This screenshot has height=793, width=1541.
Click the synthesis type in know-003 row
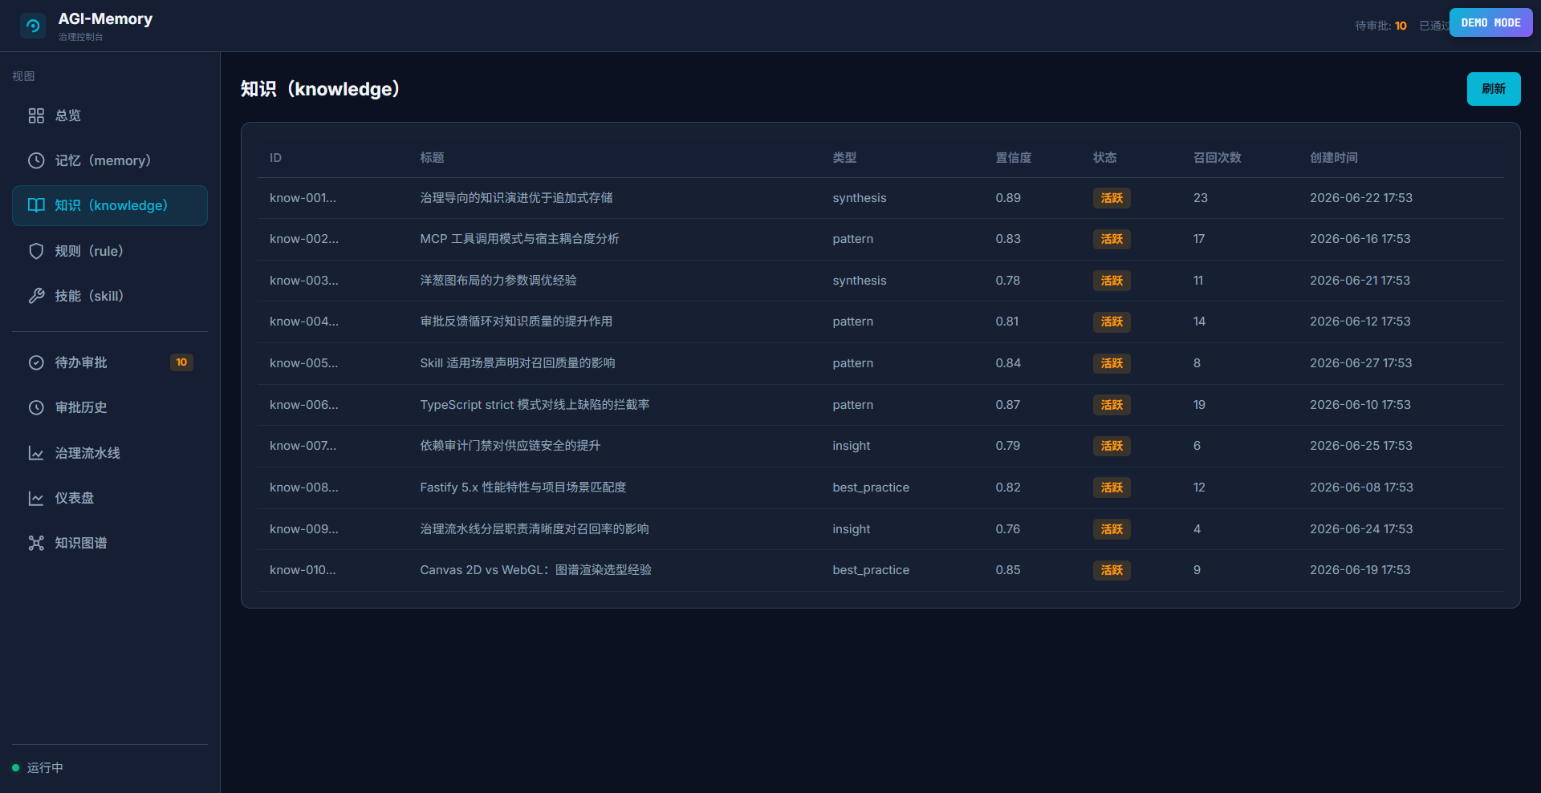[860, 281]
